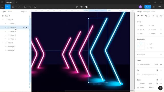Image resolution: width=164 pixels, height=92 pixels.
Task: Open Fill style library icon
Action: point(157,70)
